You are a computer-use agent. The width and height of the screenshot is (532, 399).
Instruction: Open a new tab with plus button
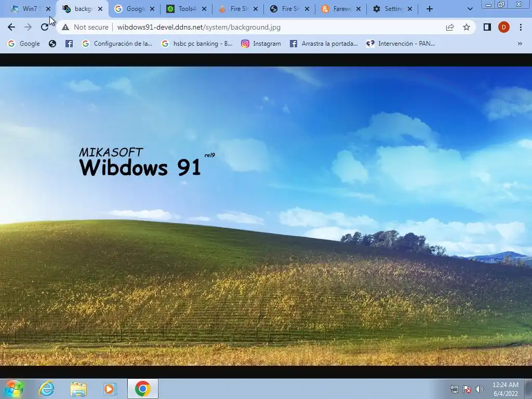[x=430, y=9]
